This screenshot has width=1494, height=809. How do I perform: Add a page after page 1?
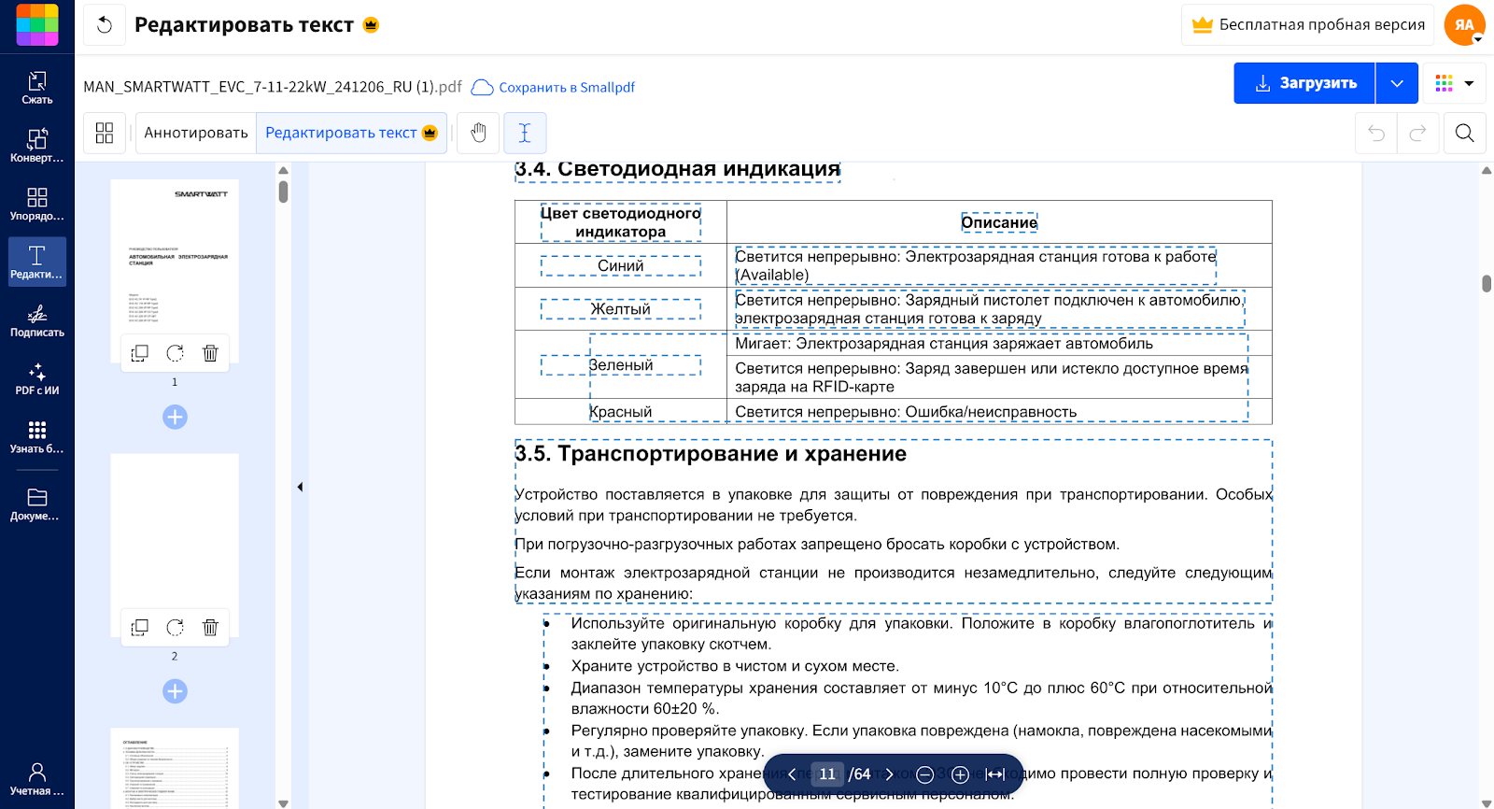175,417
